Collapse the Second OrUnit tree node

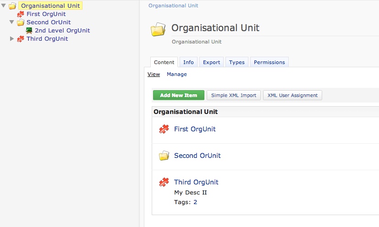click(x=12, y=22)
